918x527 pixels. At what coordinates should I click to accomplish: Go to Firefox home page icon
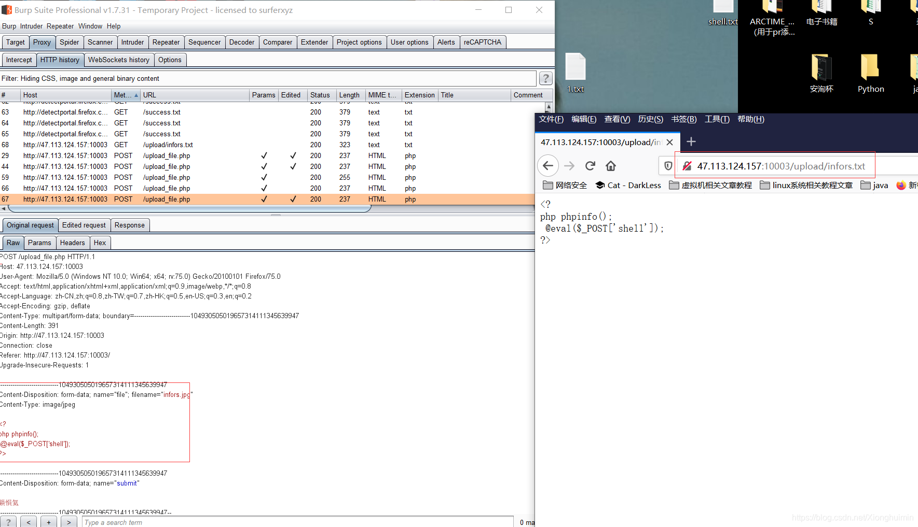(x=611, y=166)
